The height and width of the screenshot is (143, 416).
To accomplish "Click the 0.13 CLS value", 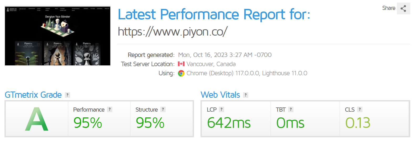I will [358, 123].
